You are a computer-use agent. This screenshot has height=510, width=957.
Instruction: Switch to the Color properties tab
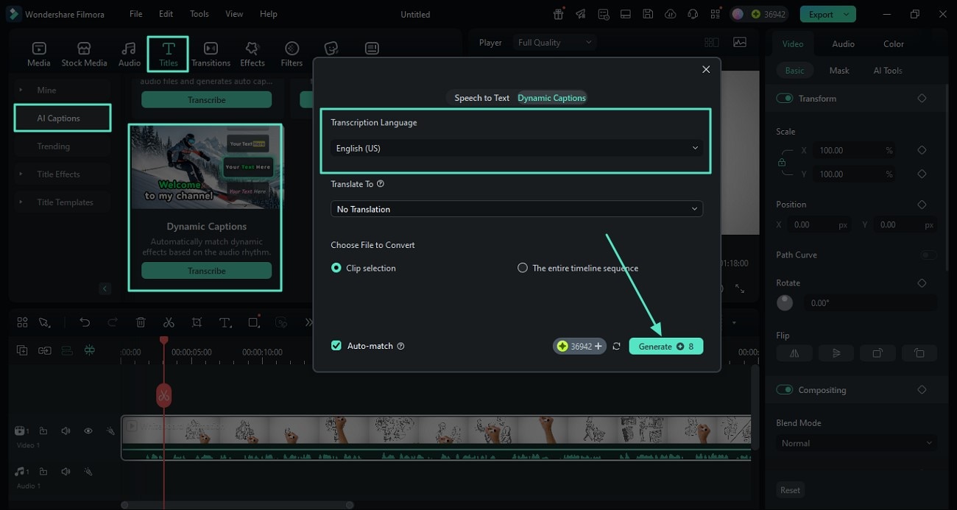[893, 43]
